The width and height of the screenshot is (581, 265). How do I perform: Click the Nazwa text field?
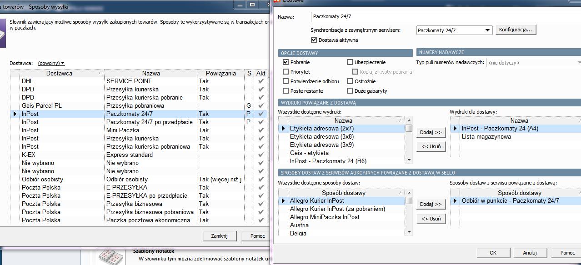(446, 17)
